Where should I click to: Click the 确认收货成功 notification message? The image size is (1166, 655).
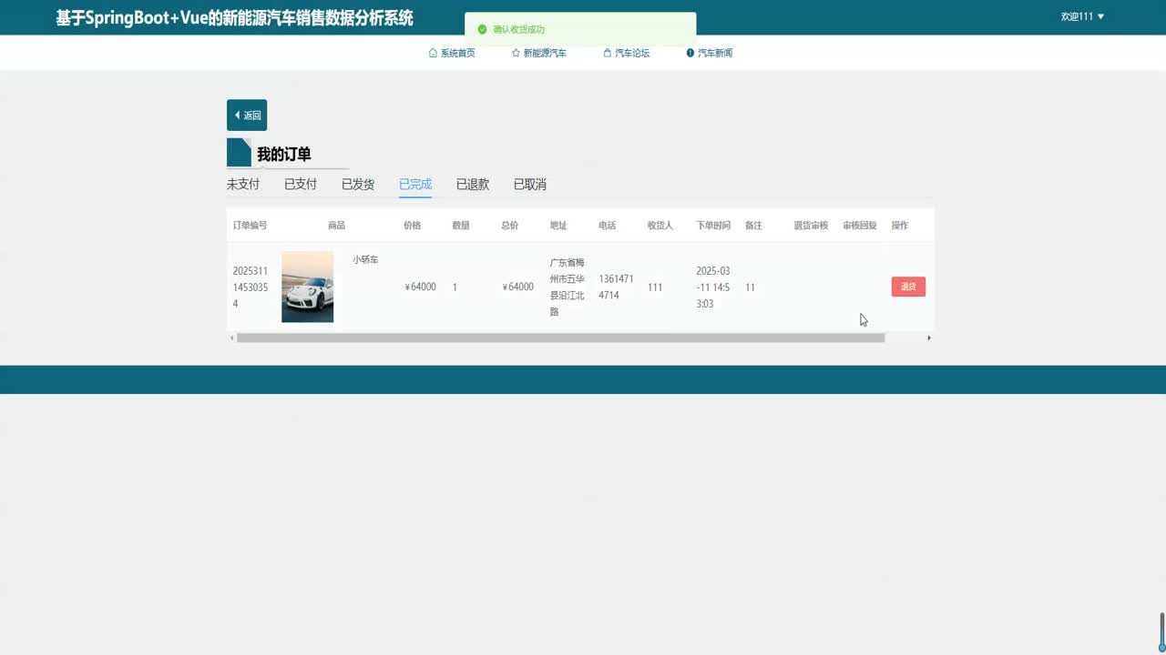pos(519,29)
